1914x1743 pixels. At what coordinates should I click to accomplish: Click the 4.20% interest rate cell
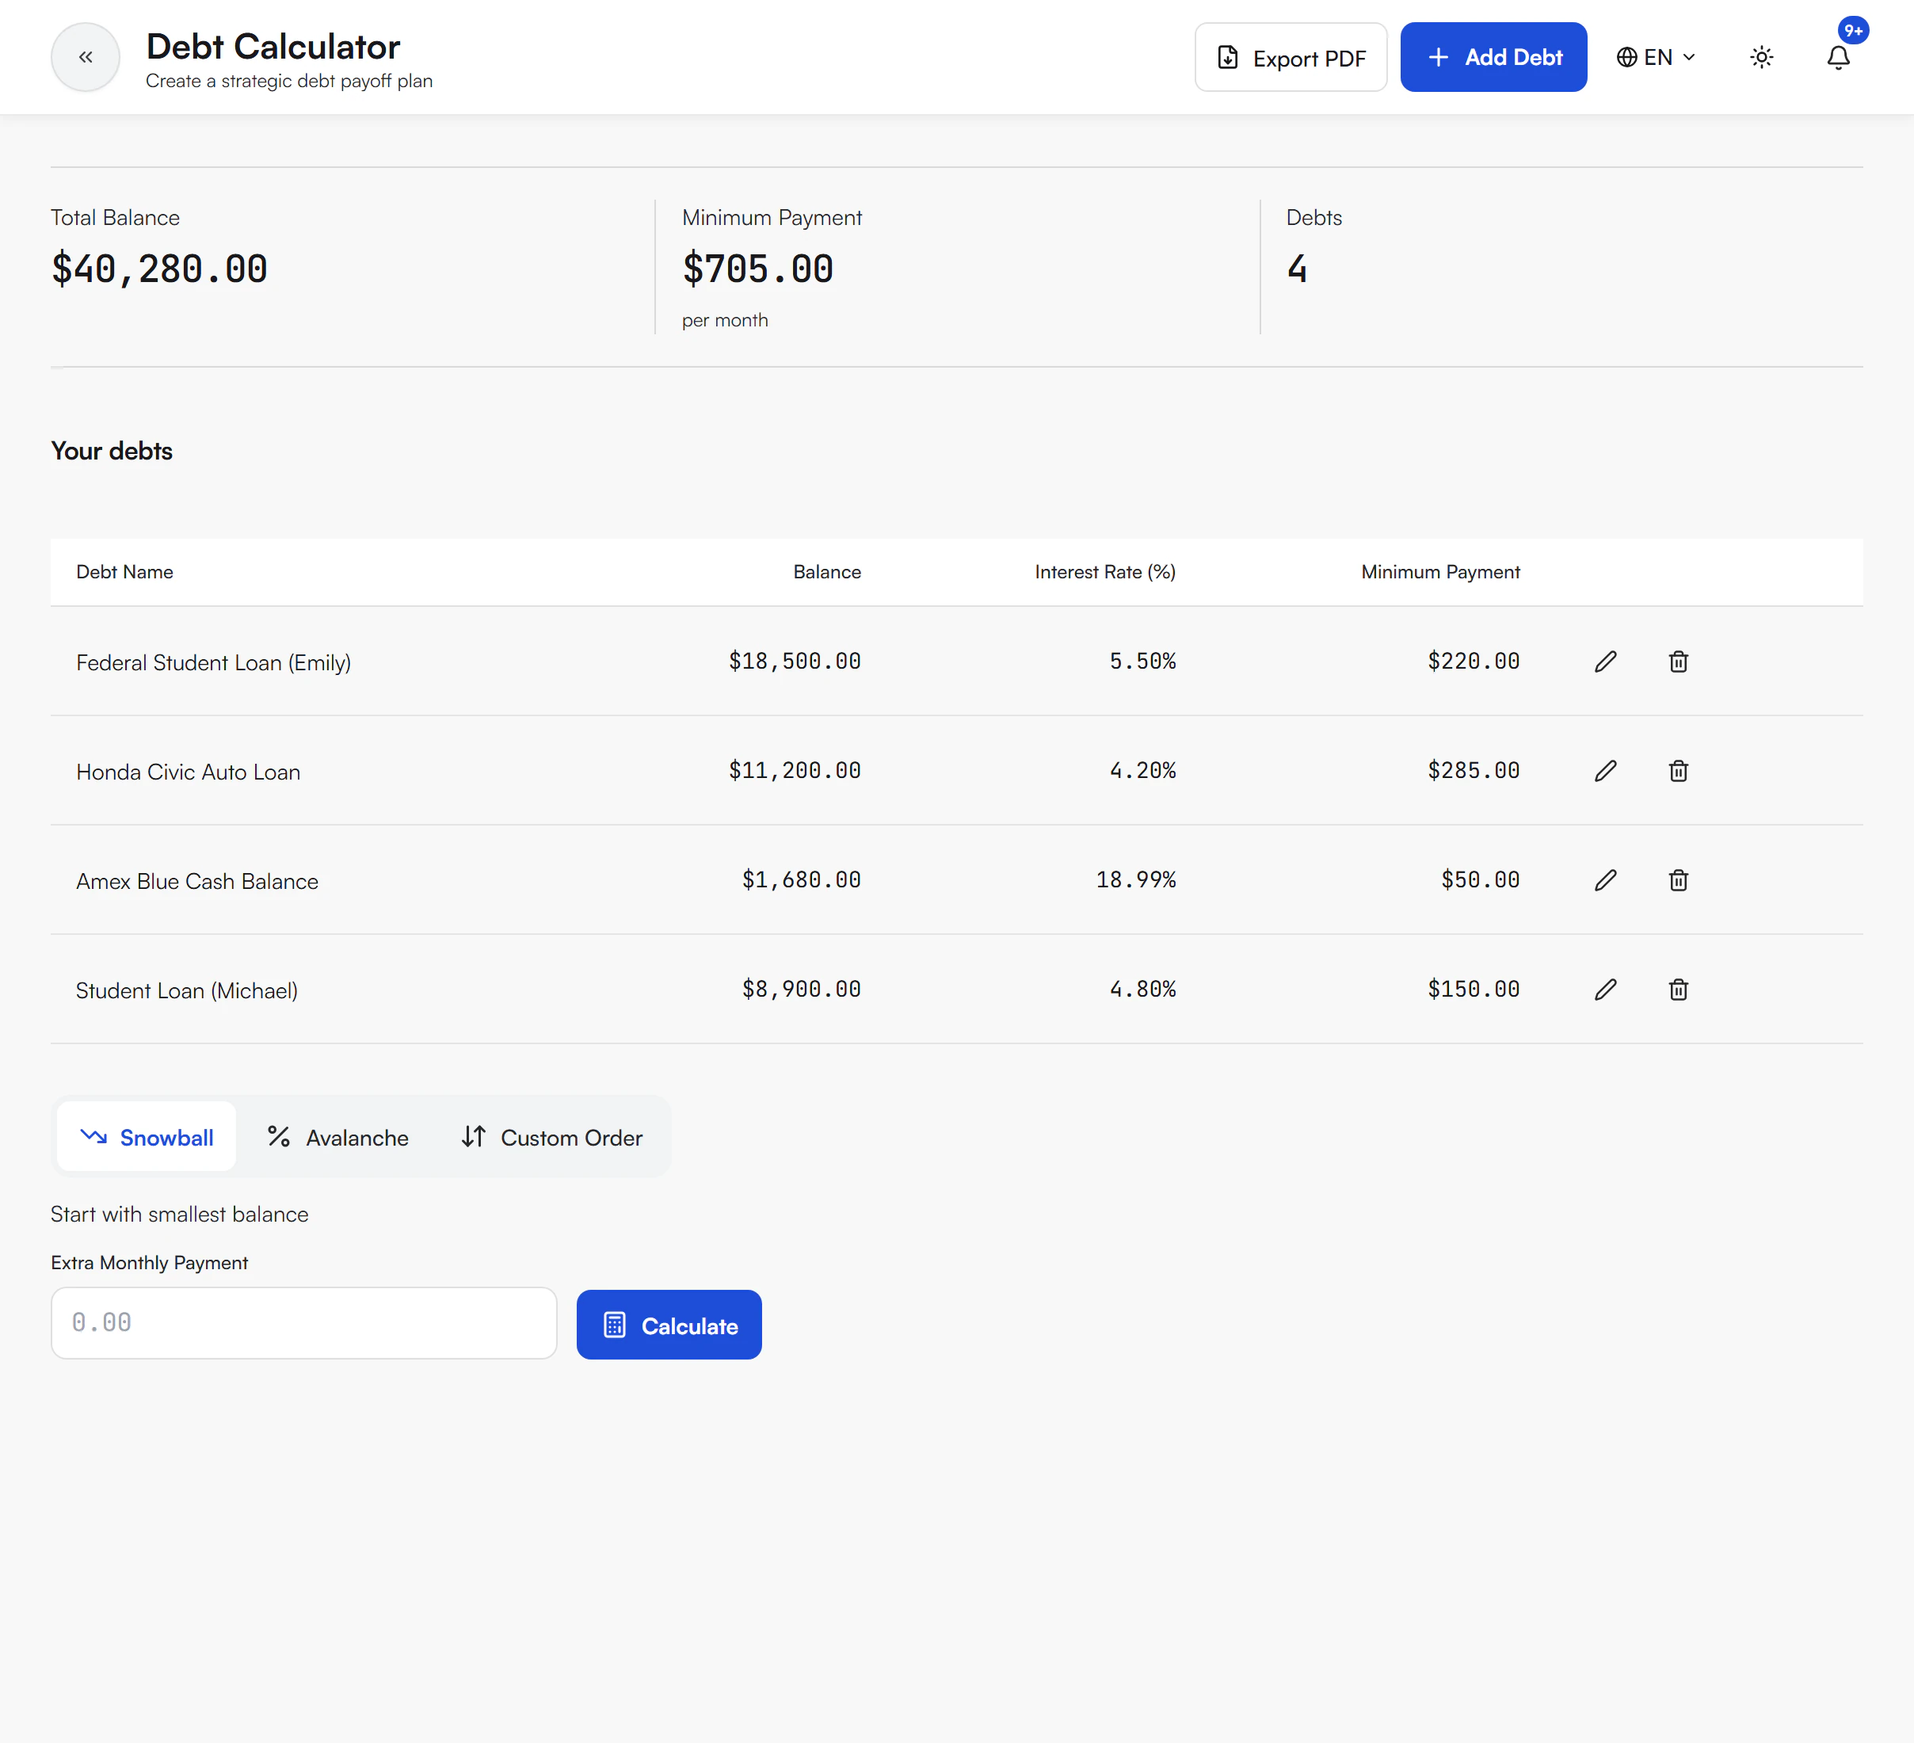pyautogui.click(x=1142, y=770)
